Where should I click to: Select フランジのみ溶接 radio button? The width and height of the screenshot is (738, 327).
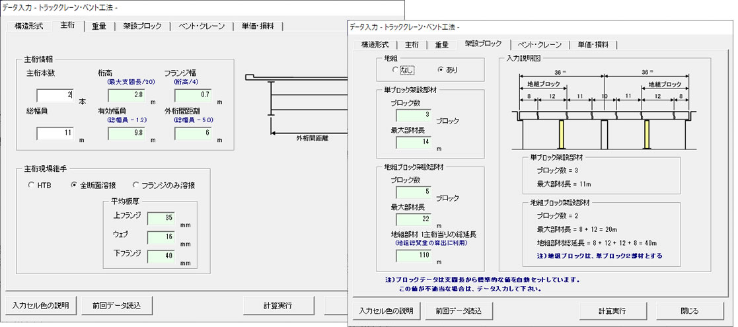tap(165, 186)
